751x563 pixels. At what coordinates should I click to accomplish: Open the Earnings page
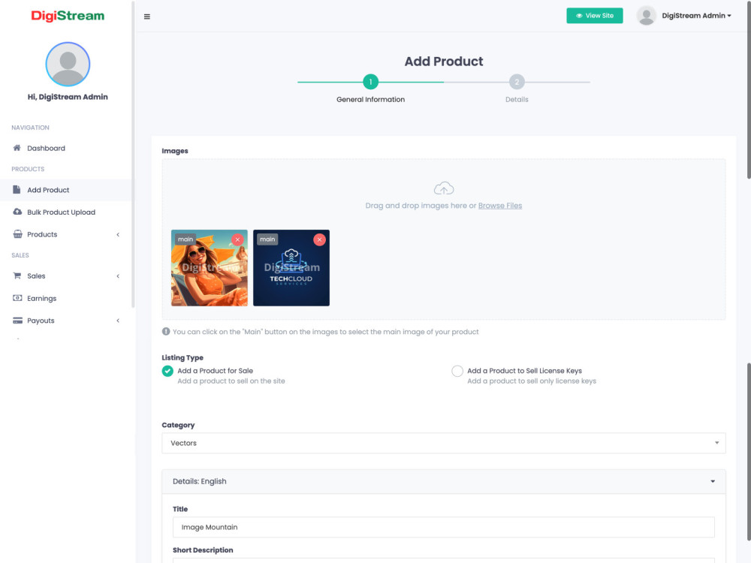coord(41,298)
